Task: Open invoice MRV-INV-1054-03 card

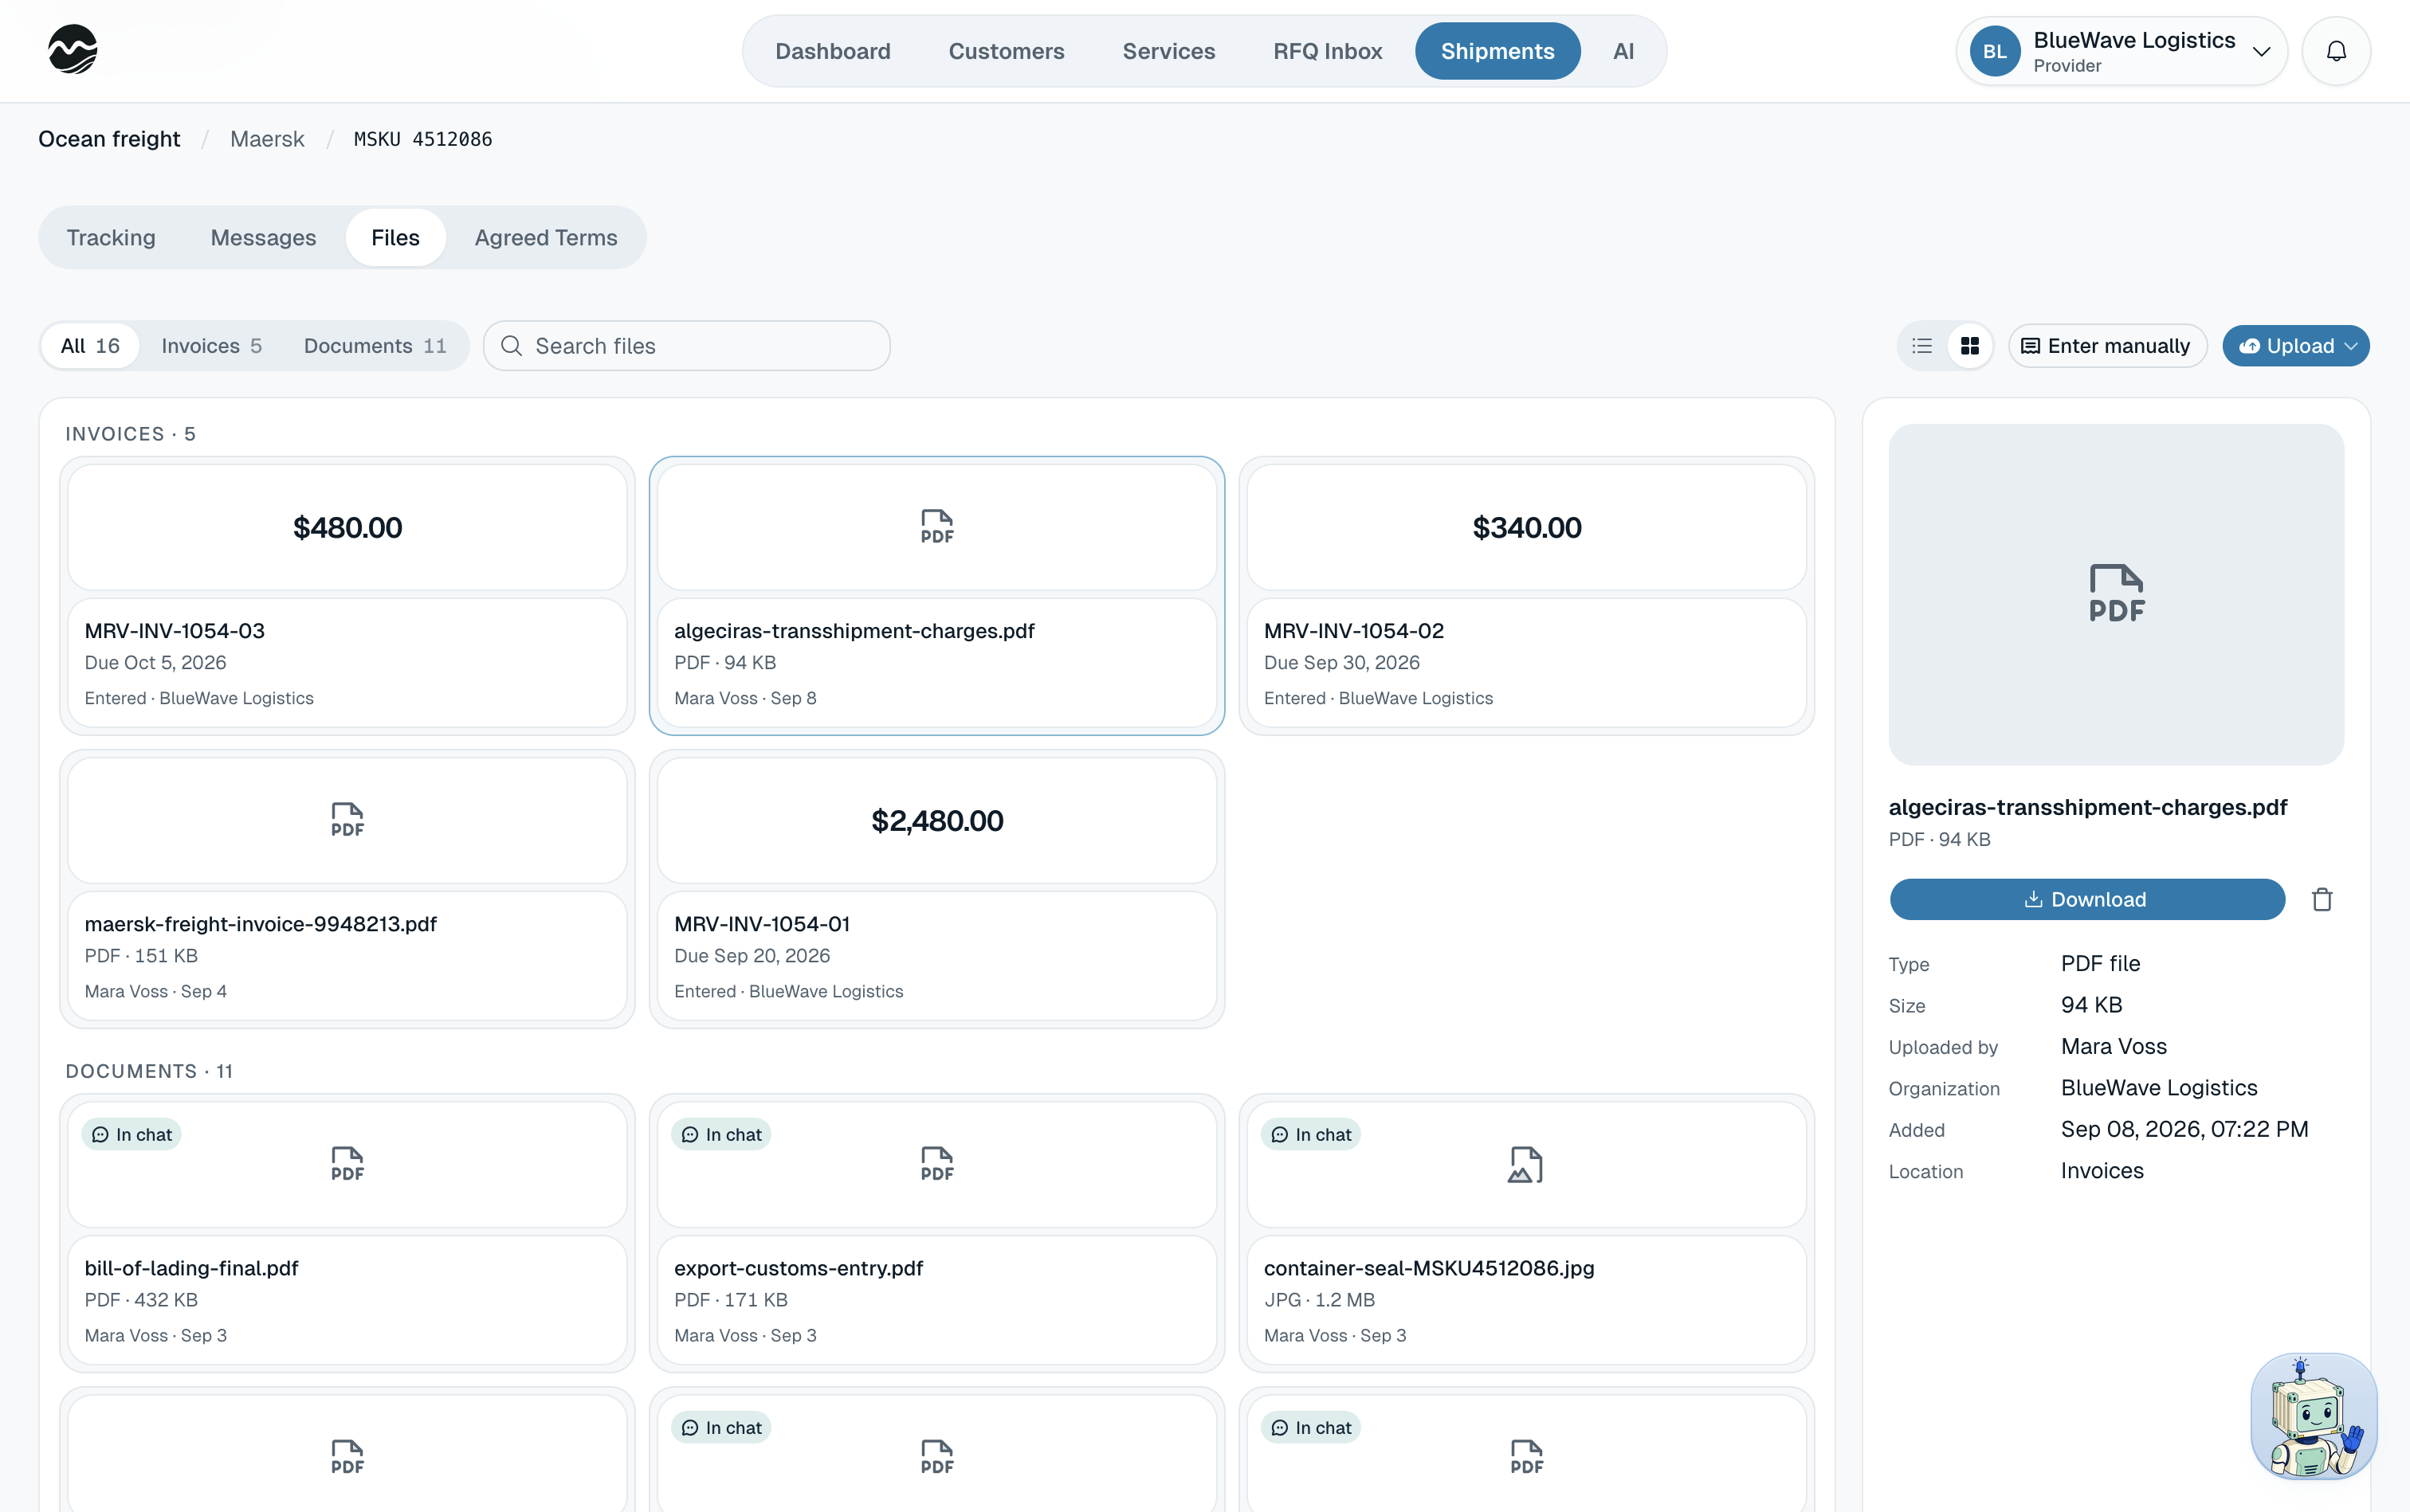Action: coord(347,596)
